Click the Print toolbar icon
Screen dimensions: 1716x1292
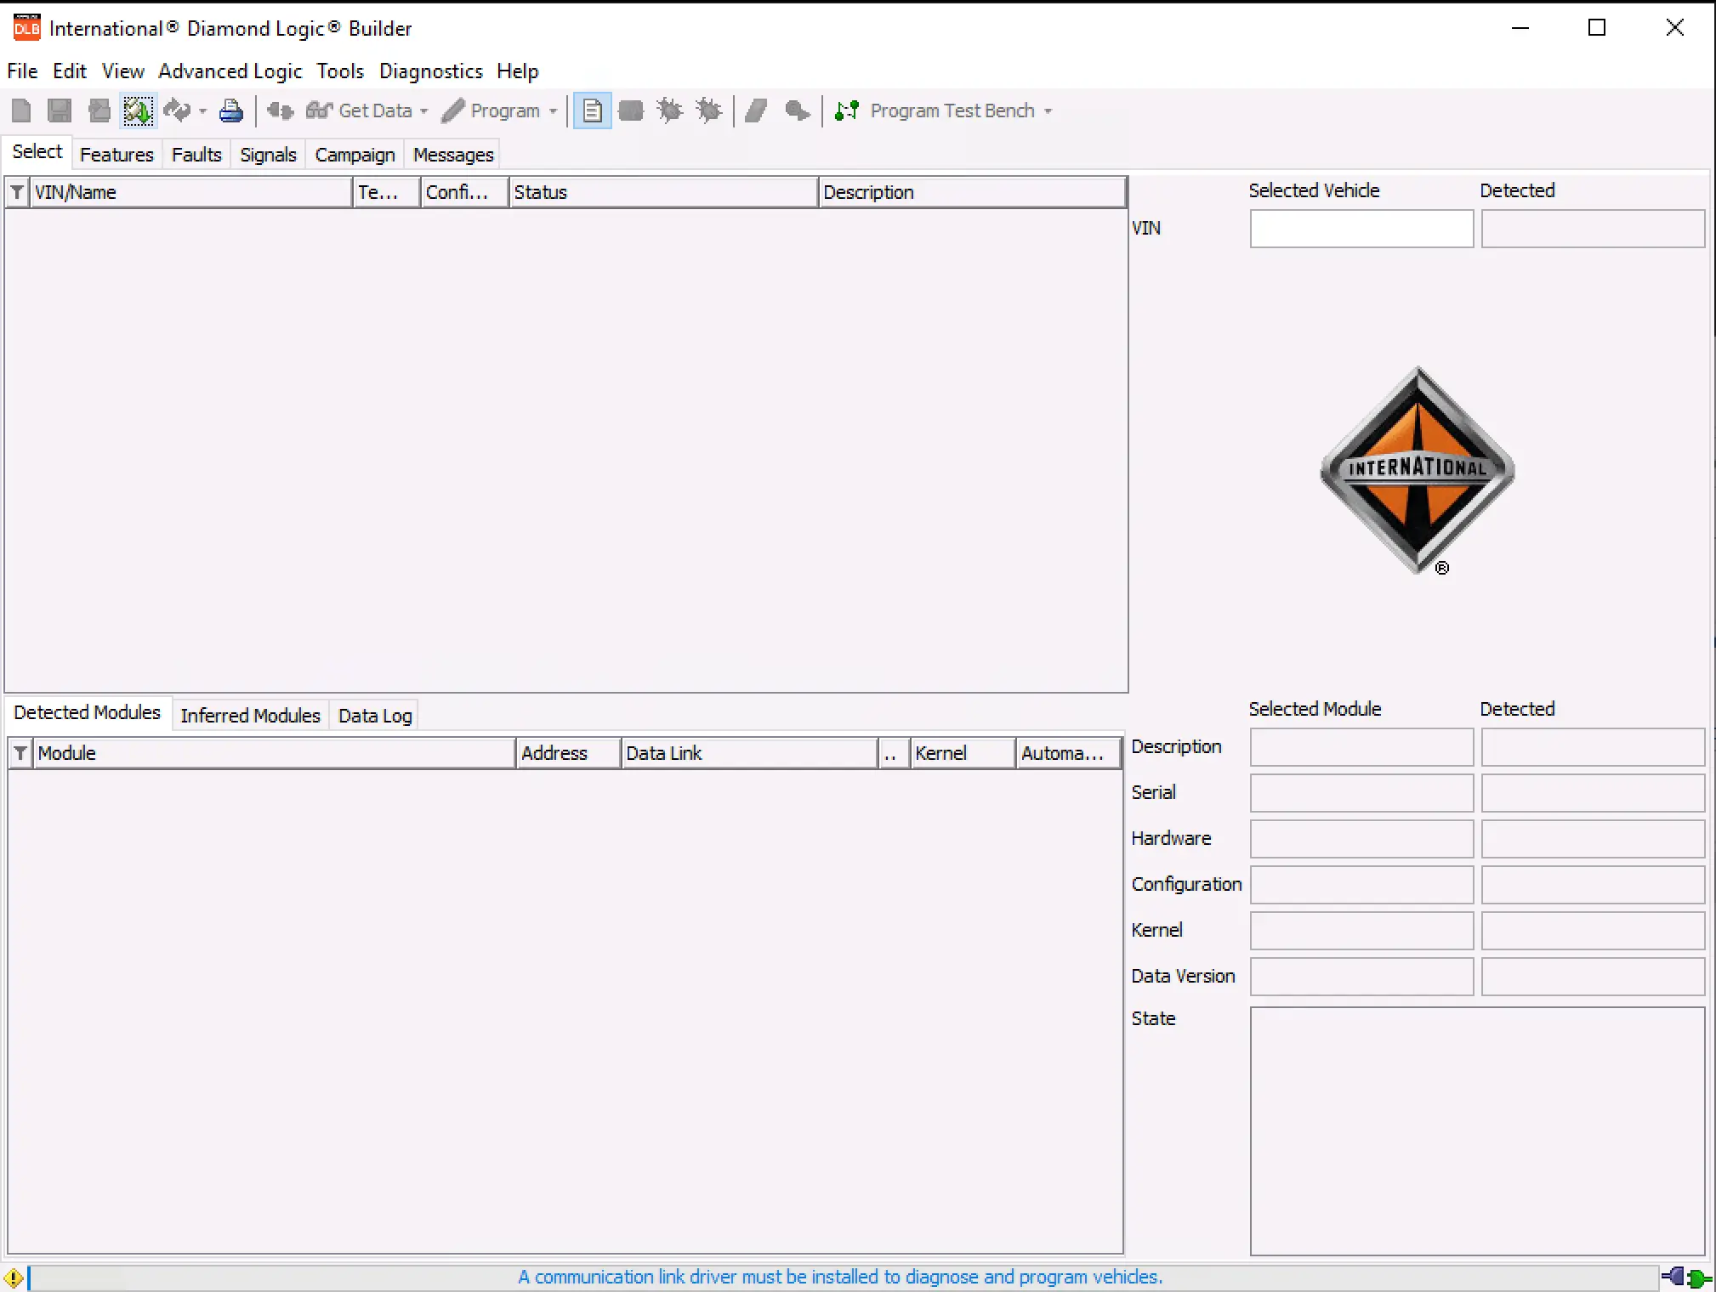[x=230, y=110]
